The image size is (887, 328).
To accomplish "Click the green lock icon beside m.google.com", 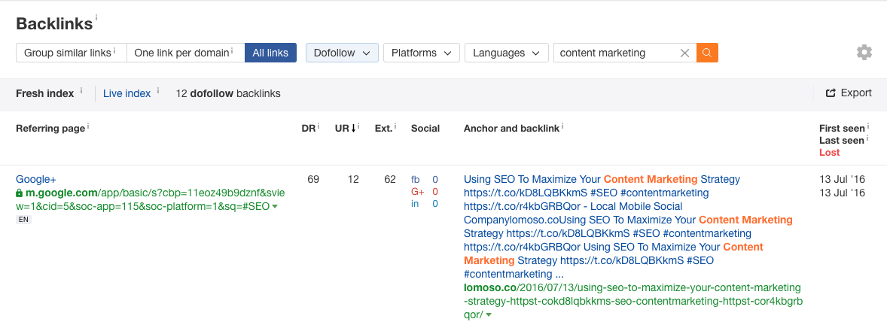I will click(x=20, y=193).
